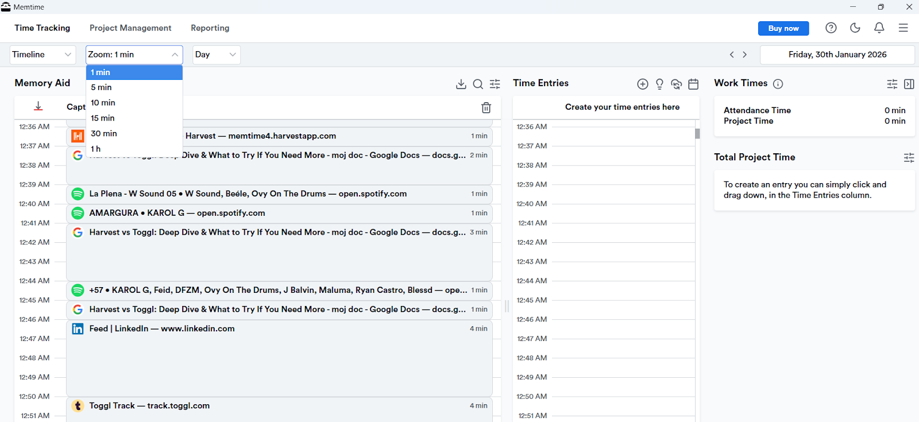
Task: Select Toggl Track track.toggl.com entry
Action: (279, 409)
